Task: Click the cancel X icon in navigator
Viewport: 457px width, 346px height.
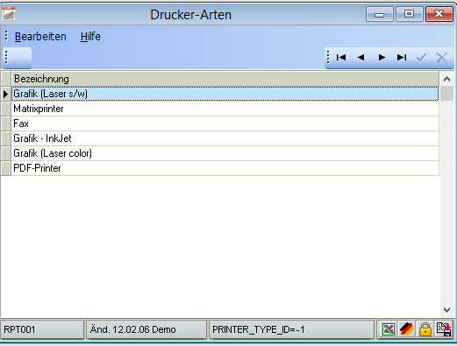Action: (x=441, y=58)
